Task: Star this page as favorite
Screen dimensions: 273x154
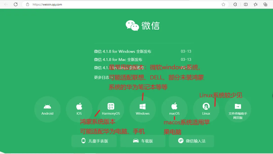Action: point(223,5)
